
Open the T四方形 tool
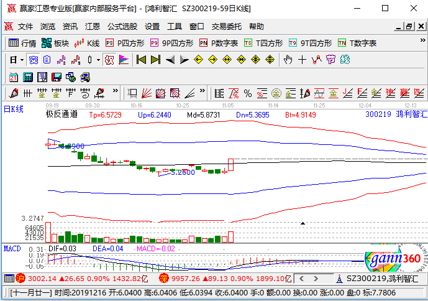click(x=263, y=43)
